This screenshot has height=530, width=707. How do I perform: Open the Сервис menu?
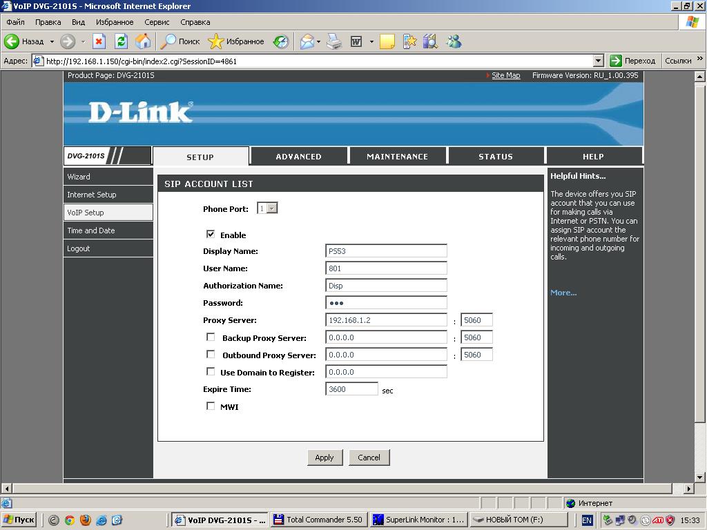point(157,22)
